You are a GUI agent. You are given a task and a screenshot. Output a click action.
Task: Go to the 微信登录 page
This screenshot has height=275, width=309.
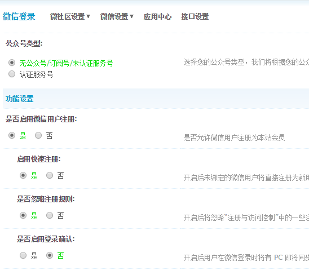pyautogui.click(x=19, y=16)
